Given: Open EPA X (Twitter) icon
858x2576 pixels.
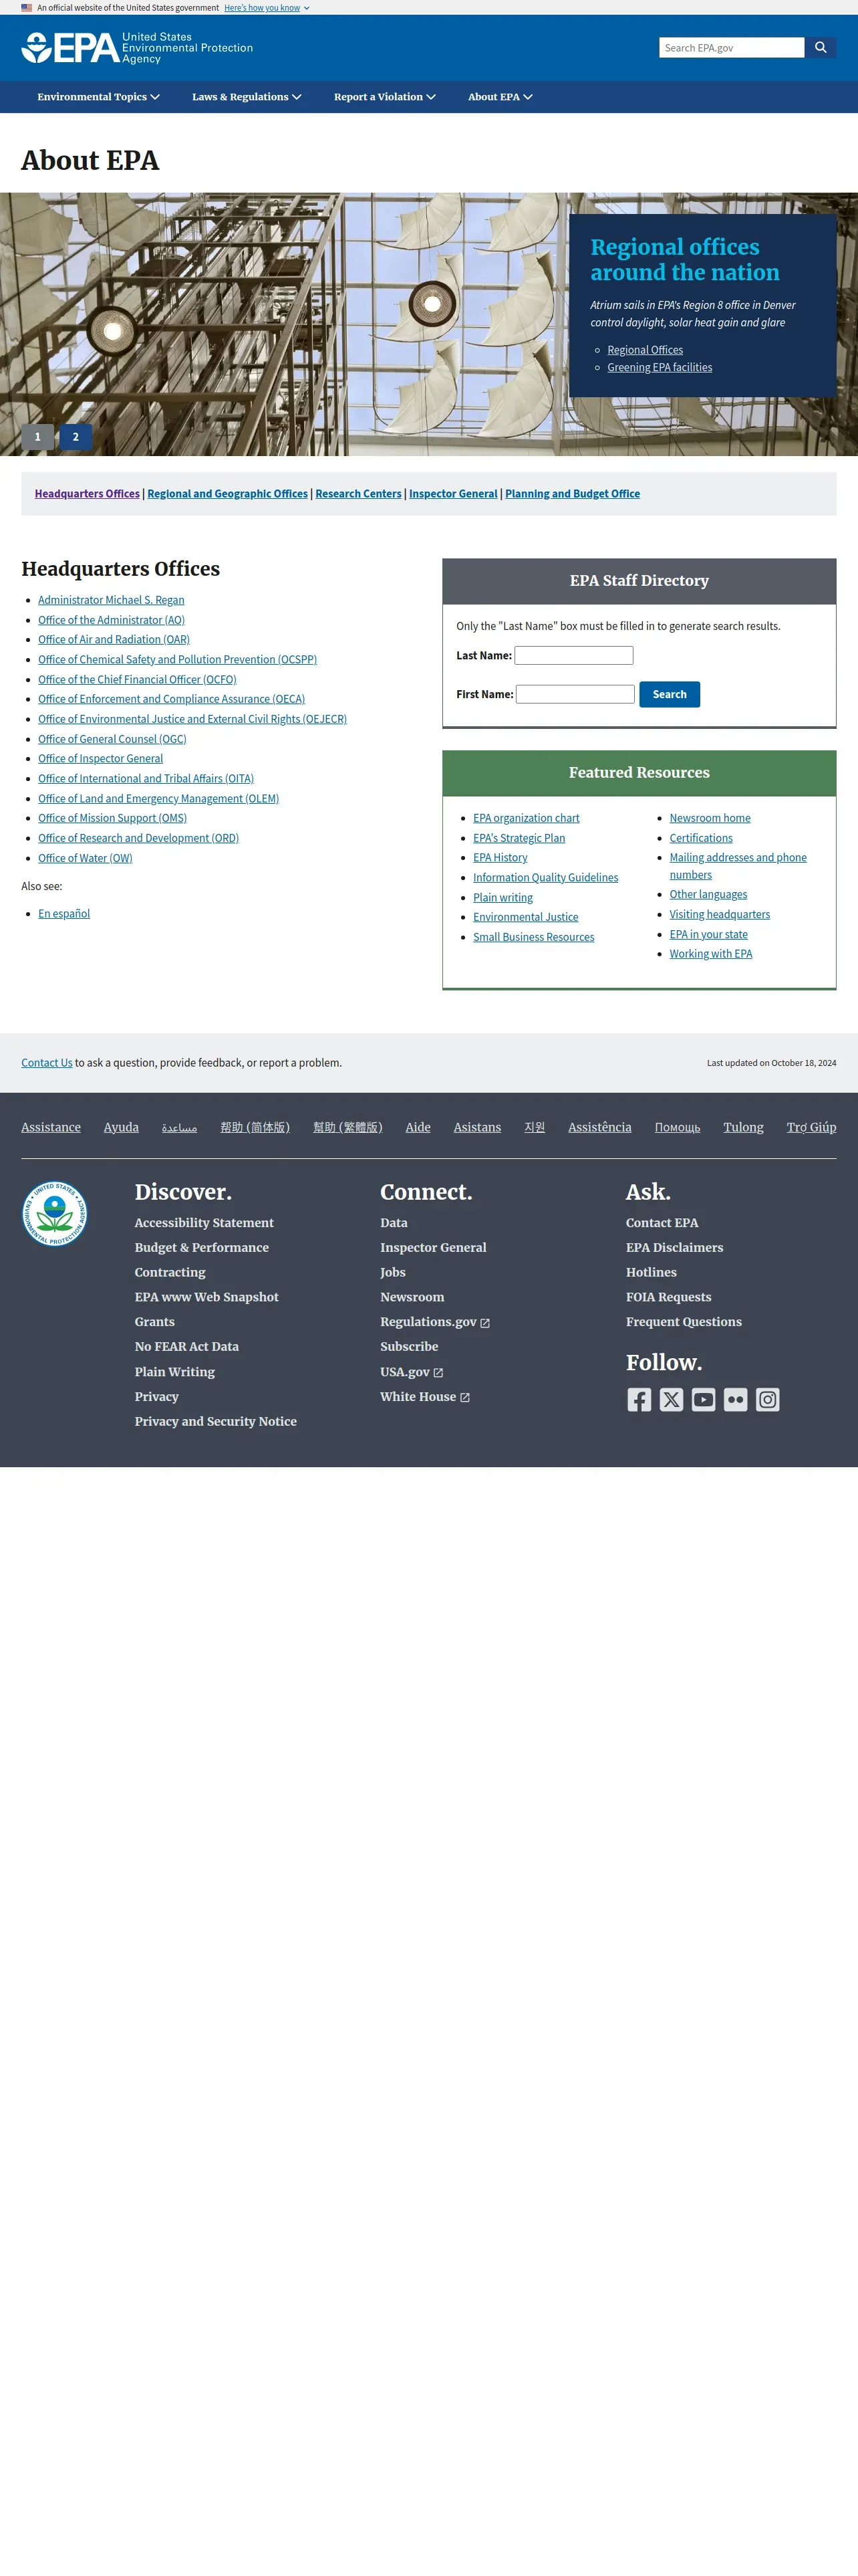Looking at the screenshot, I should 671,1399.
